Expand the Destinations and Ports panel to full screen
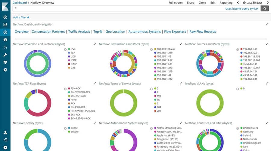Image resolution: width=271 pixels, height=151 pixels. (181, 44)
